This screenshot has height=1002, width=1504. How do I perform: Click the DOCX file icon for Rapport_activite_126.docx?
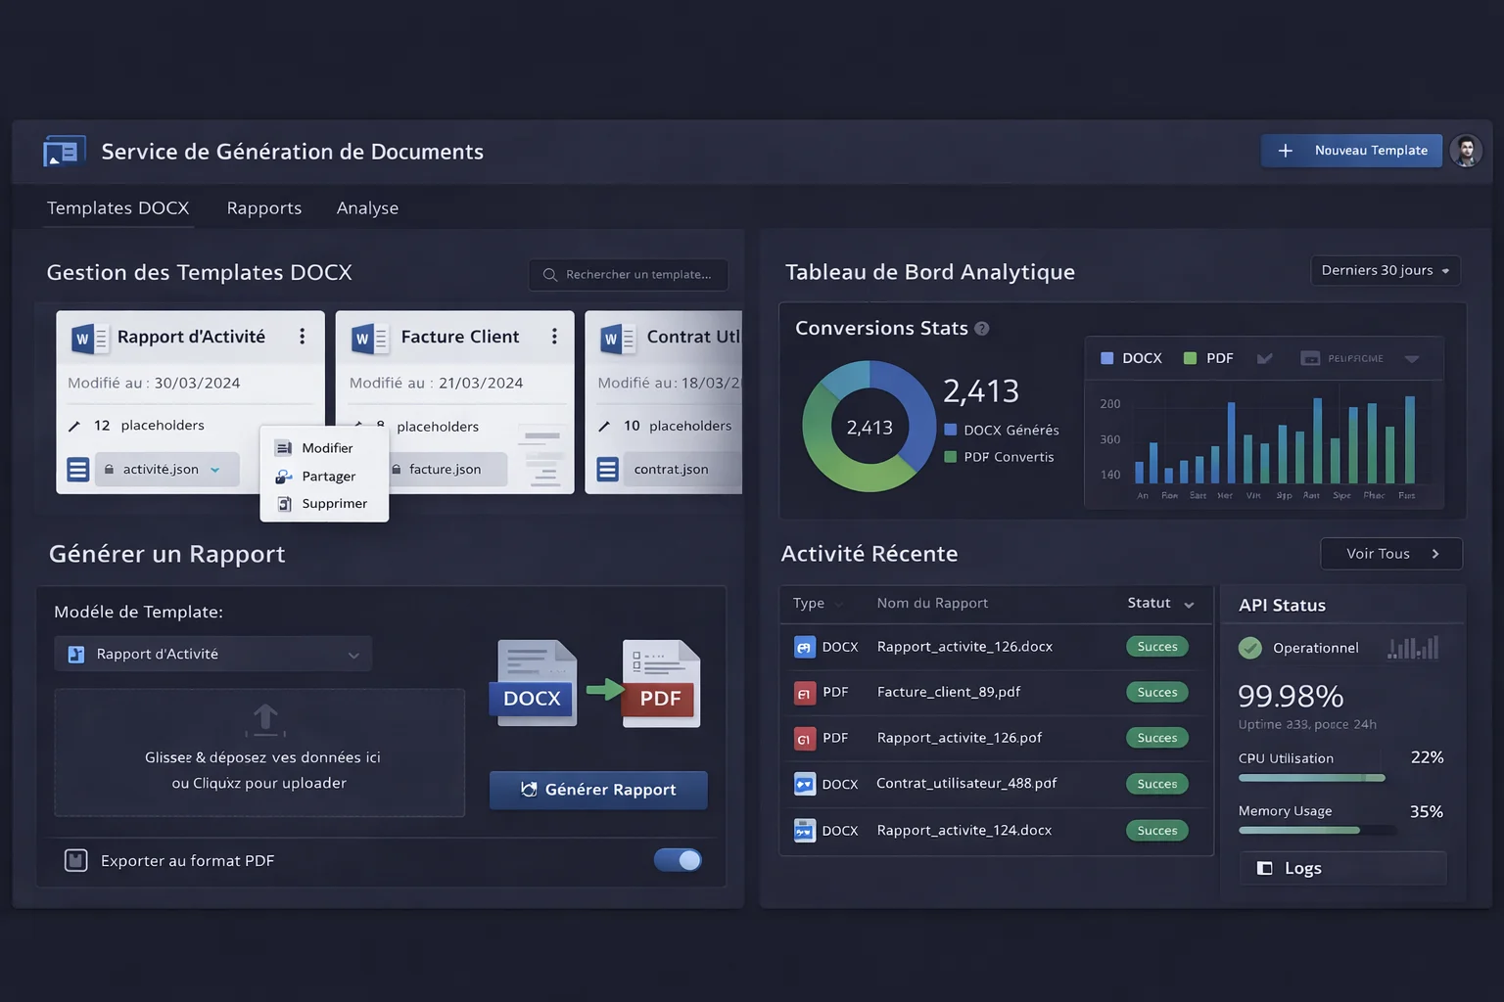(804, 647)
